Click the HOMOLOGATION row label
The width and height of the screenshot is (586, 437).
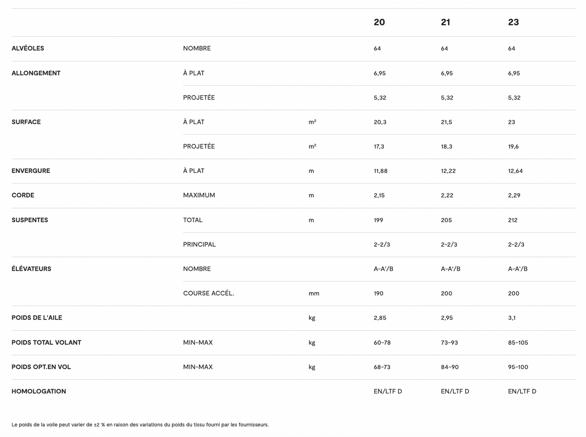click(x=39, y=392)
